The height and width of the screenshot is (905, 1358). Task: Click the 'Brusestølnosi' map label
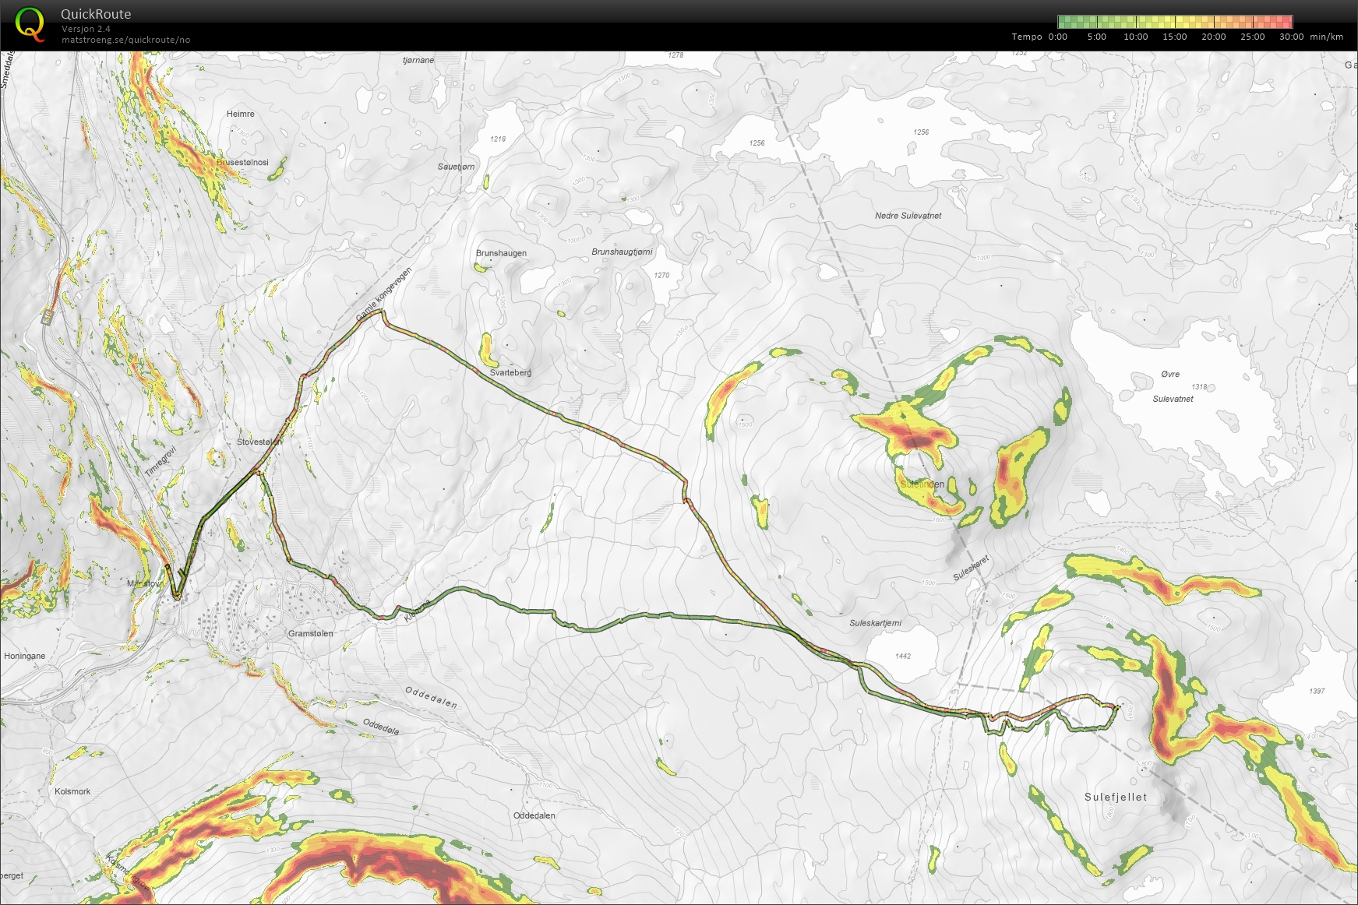click(x=242, y=162)
